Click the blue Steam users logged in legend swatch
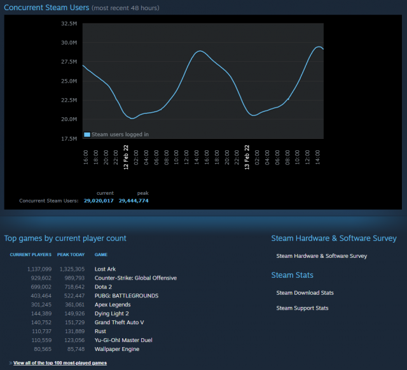 click(x=87, y=134)
